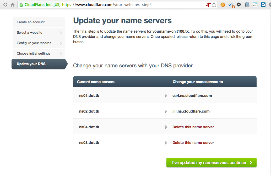Go to the browser home page icon
The image size is (271, 175).
click(x=13, y=5)
